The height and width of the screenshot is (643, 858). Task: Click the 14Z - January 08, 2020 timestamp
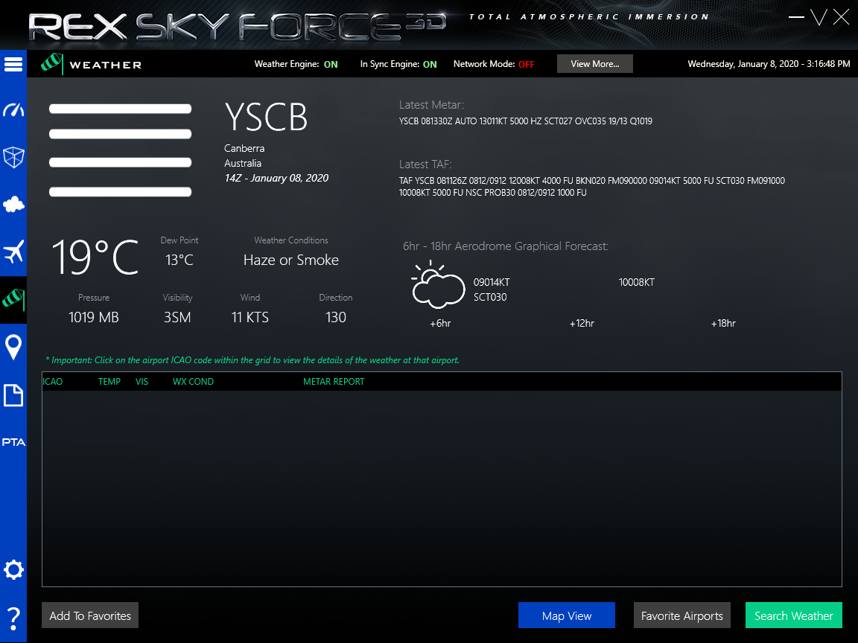[x=276, y=179]
